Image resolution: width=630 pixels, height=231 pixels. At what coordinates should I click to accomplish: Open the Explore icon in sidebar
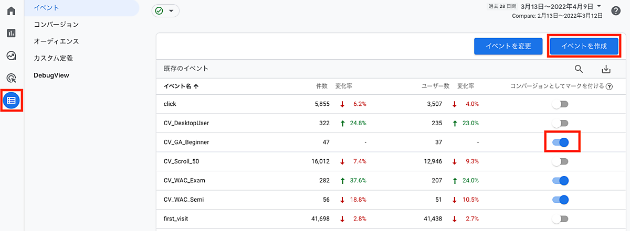pos(11,56)
